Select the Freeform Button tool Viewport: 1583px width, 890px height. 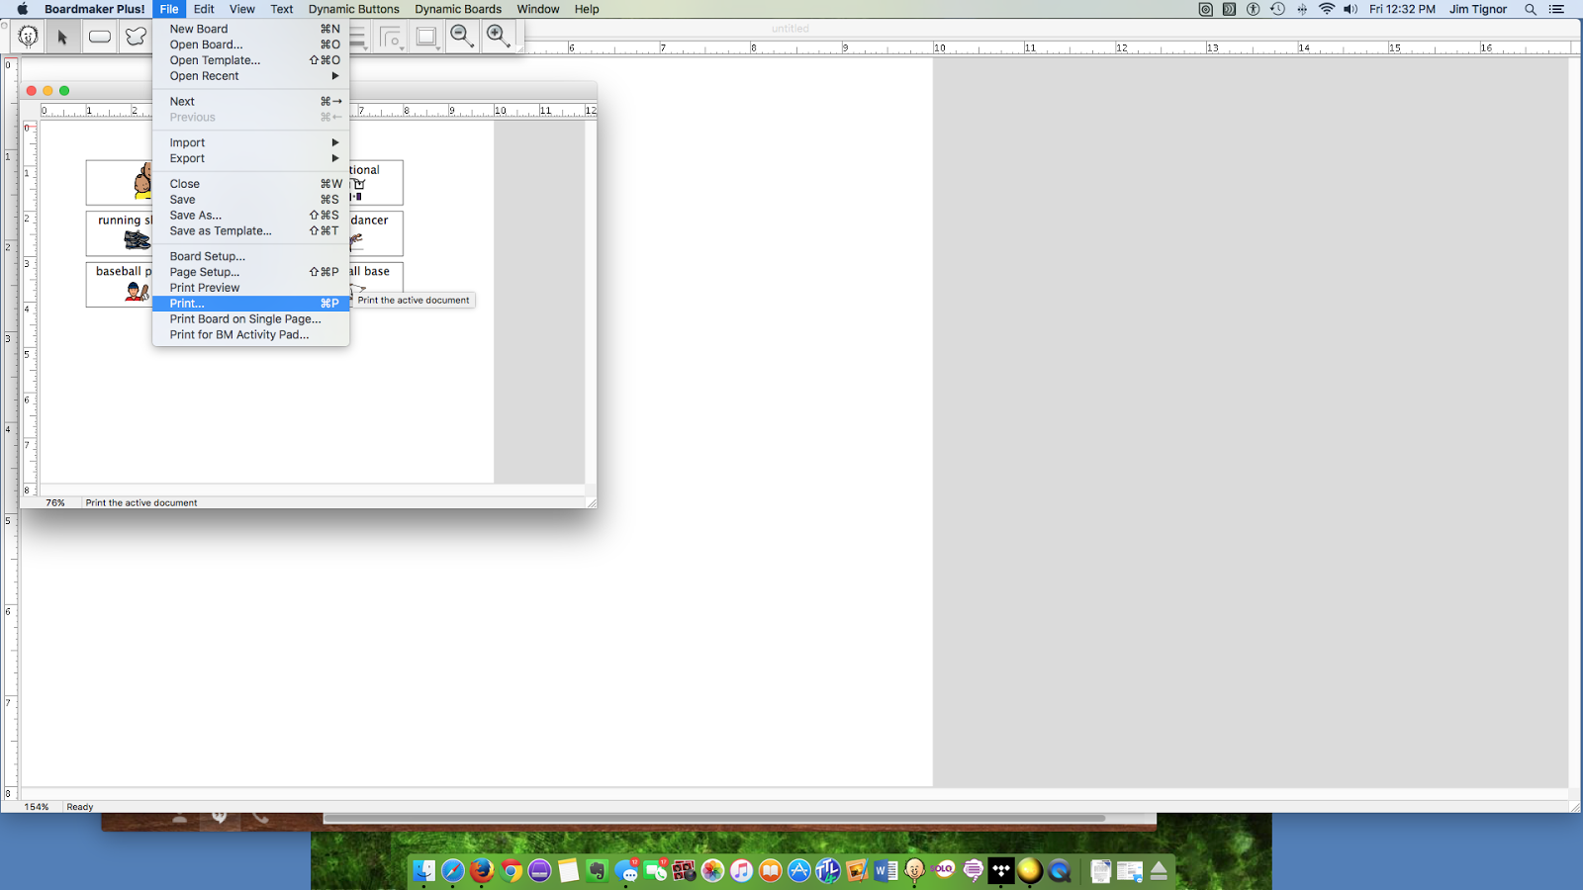136,36
